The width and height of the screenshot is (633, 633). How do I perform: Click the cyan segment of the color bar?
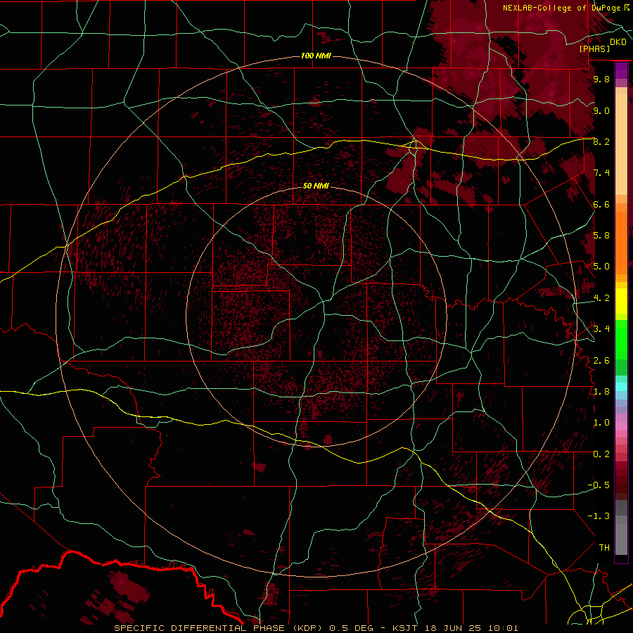tap(621, 387)
